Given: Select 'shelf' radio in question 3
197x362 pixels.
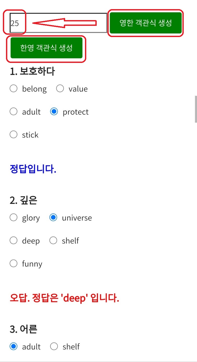Looking at the screenshot, I should pos(54,346).
